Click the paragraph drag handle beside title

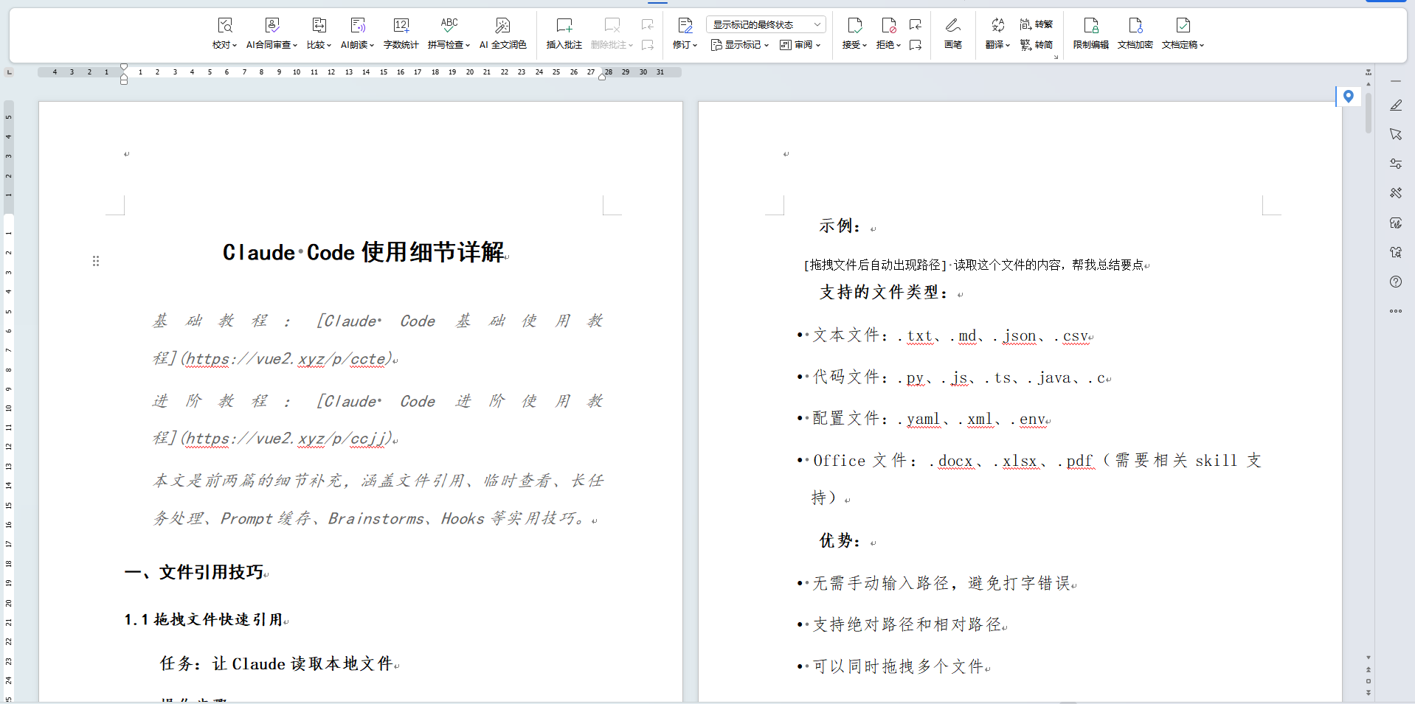point(96,261)
